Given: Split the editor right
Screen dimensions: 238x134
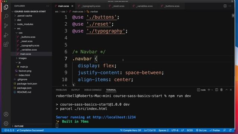Looking at the screenshot, I should 225,6.
